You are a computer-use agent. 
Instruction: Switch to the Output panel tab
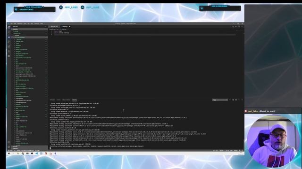coord(59,100)
